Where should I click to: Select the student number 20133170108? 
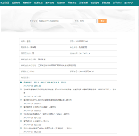point(82,41)
